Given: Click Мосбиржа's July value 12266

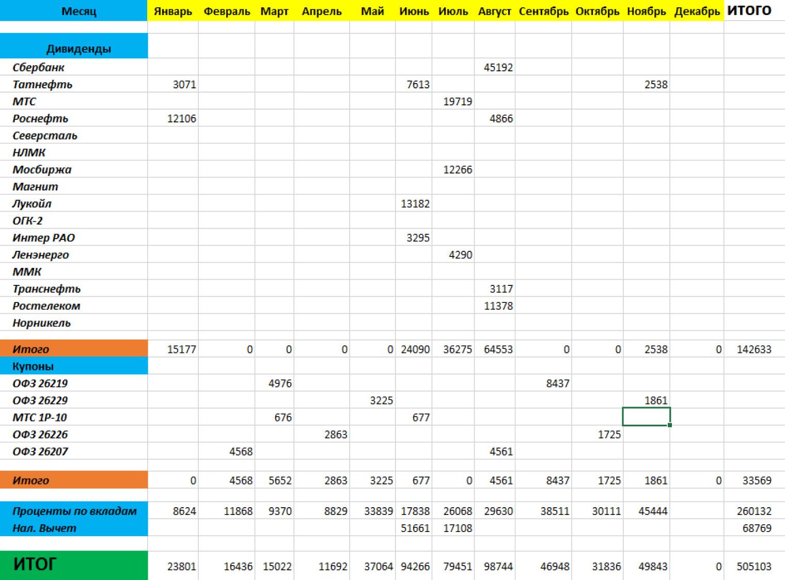Looking at the screenshot, I should (x=458, y=169).
